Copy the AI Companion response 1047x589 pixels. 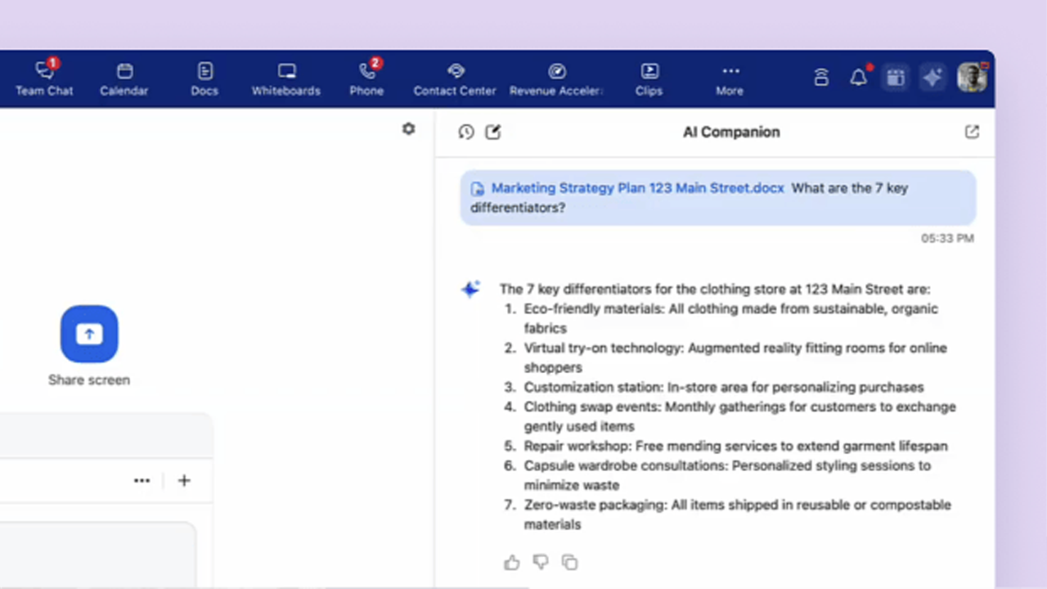(570, 562)
